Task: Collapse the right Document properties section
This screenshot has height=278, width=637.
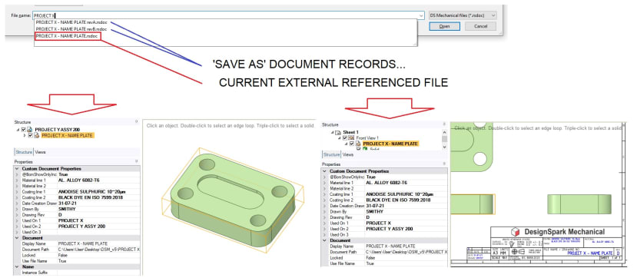Action: (x=324, y=240)
